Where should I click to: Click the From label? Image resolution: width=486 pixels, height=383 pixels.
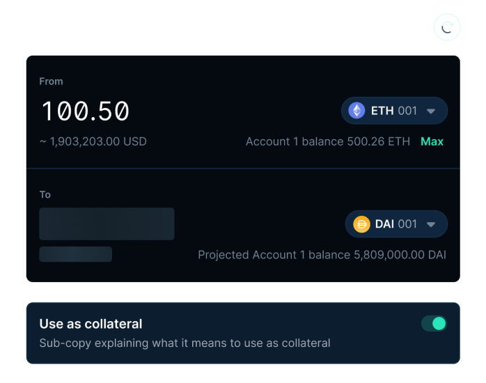[51, 81]
